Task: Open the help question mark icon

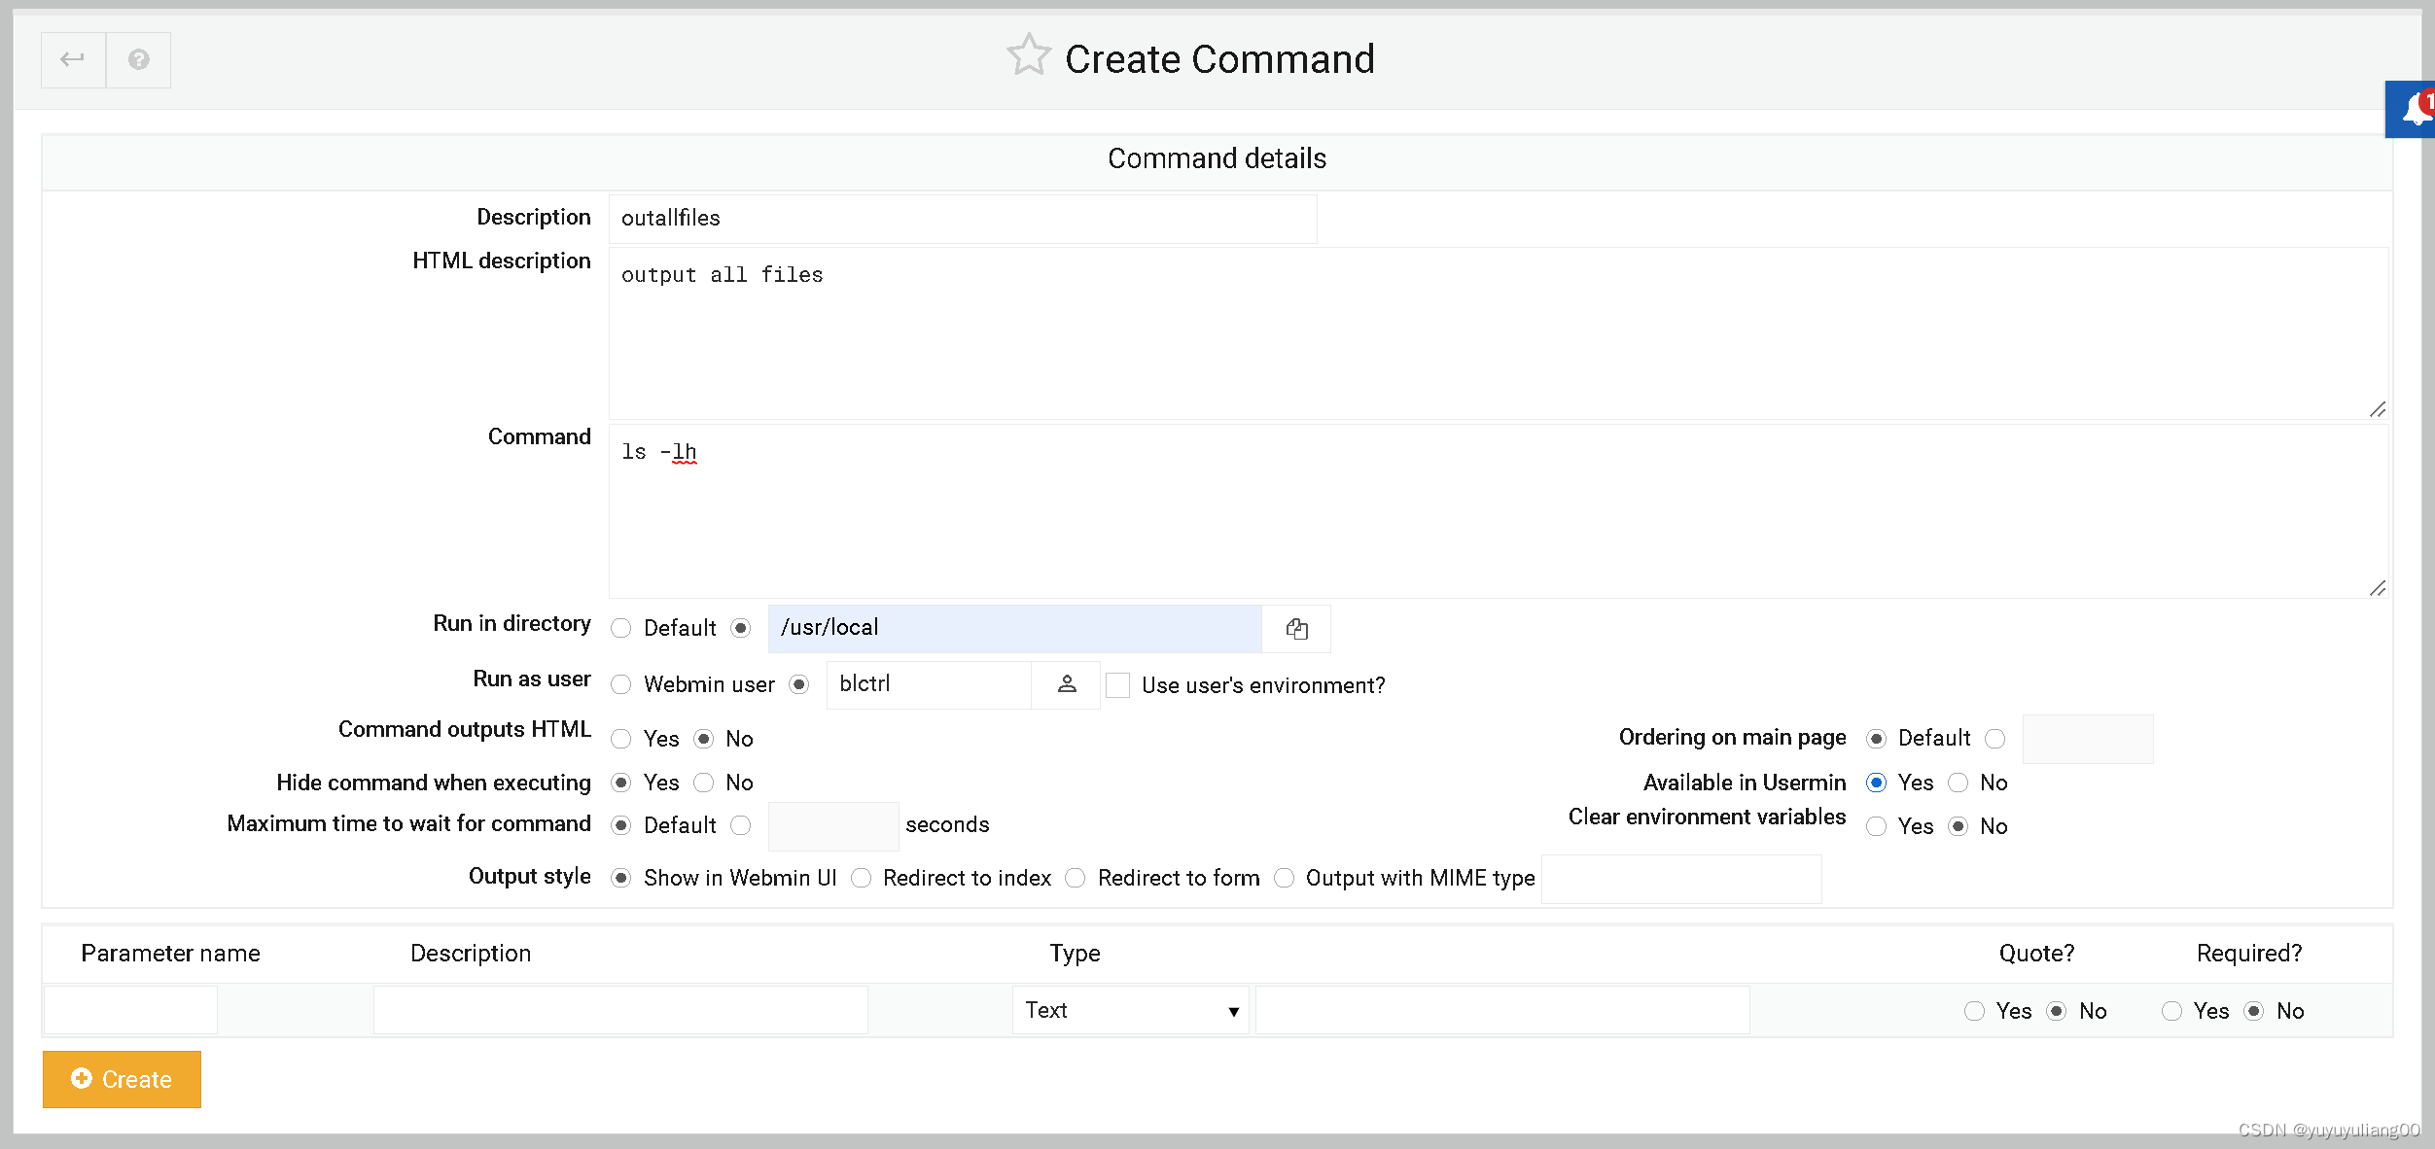Action: click(139, 60)
